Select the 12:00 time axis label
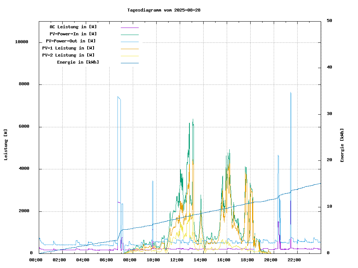This screenshot has height=268, width=358. click(177, 260)
